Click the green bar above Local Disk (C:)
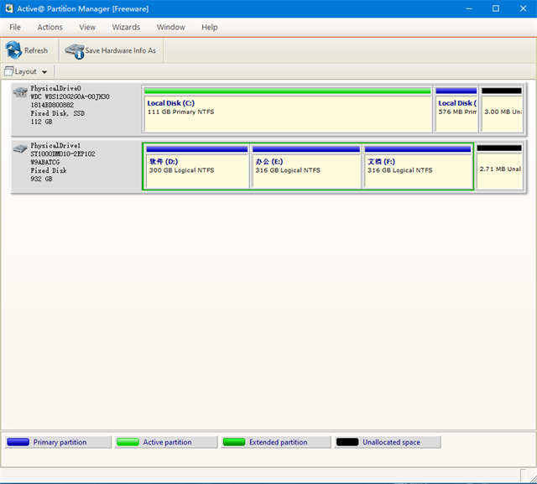 (287, 91)
